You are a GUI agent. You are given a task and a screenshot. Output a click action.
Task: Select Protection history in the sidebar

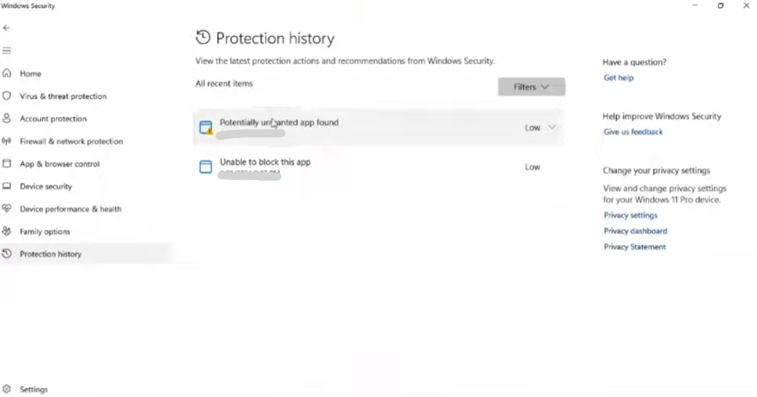coord(51,254)
